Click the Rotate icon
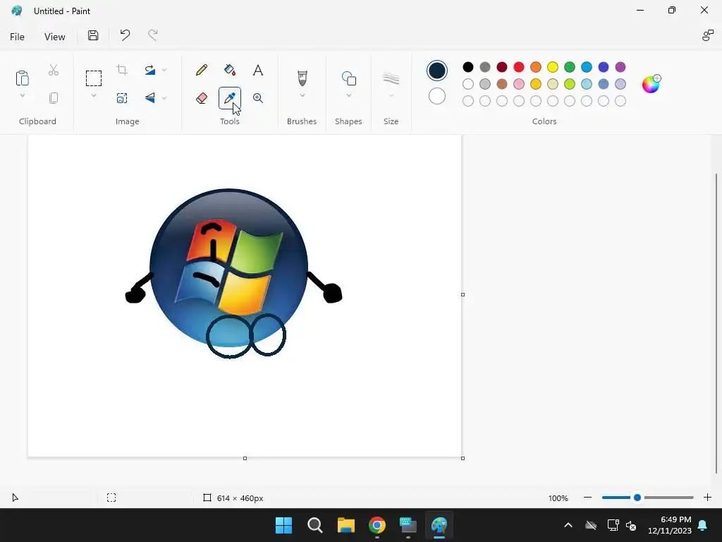722x542 pixels. pos(149,70)
